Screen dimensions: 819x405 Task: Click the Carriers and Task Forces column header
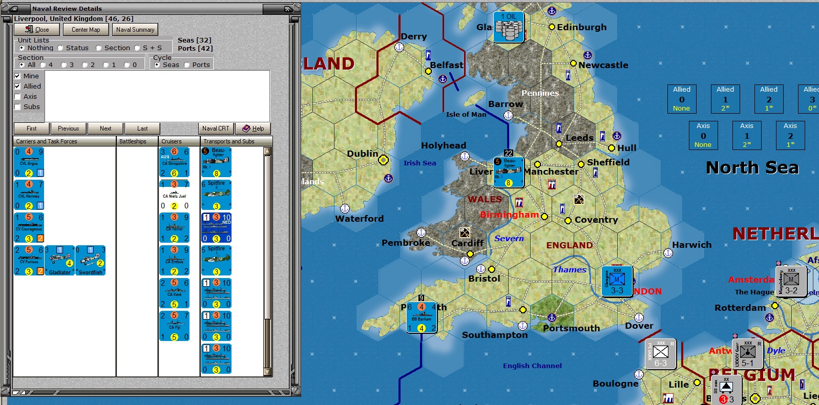[65, 141]
